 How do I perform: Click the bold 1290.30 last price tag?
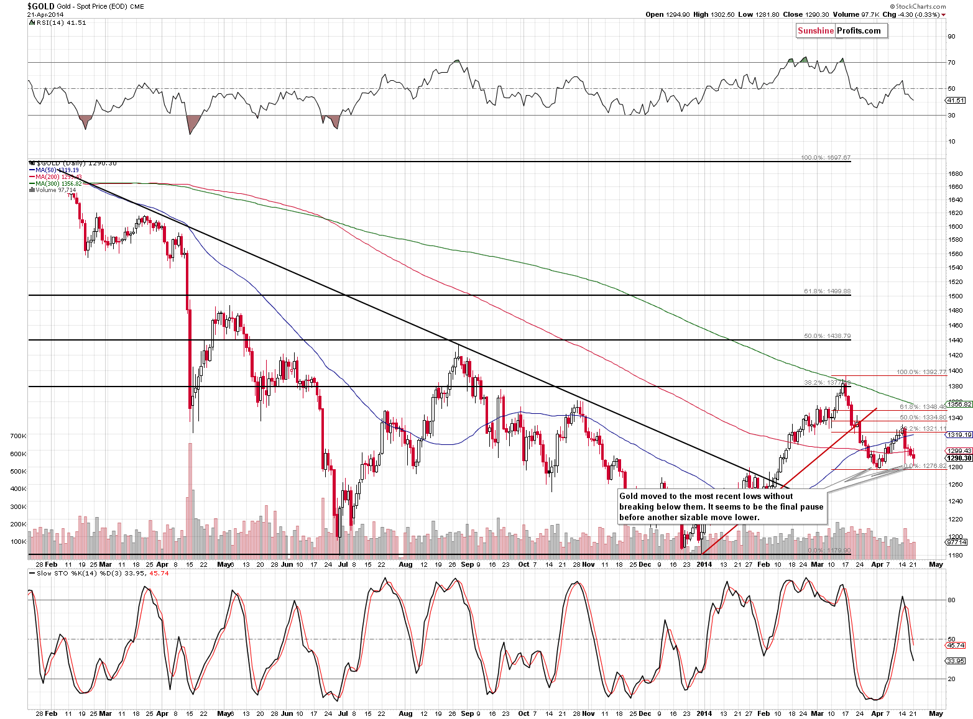click(x=959, y=458)
